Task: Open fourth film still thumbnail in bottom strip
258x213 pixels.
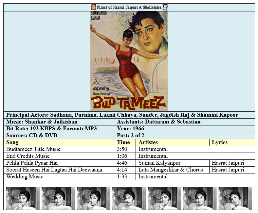Action: coord(129,199)
